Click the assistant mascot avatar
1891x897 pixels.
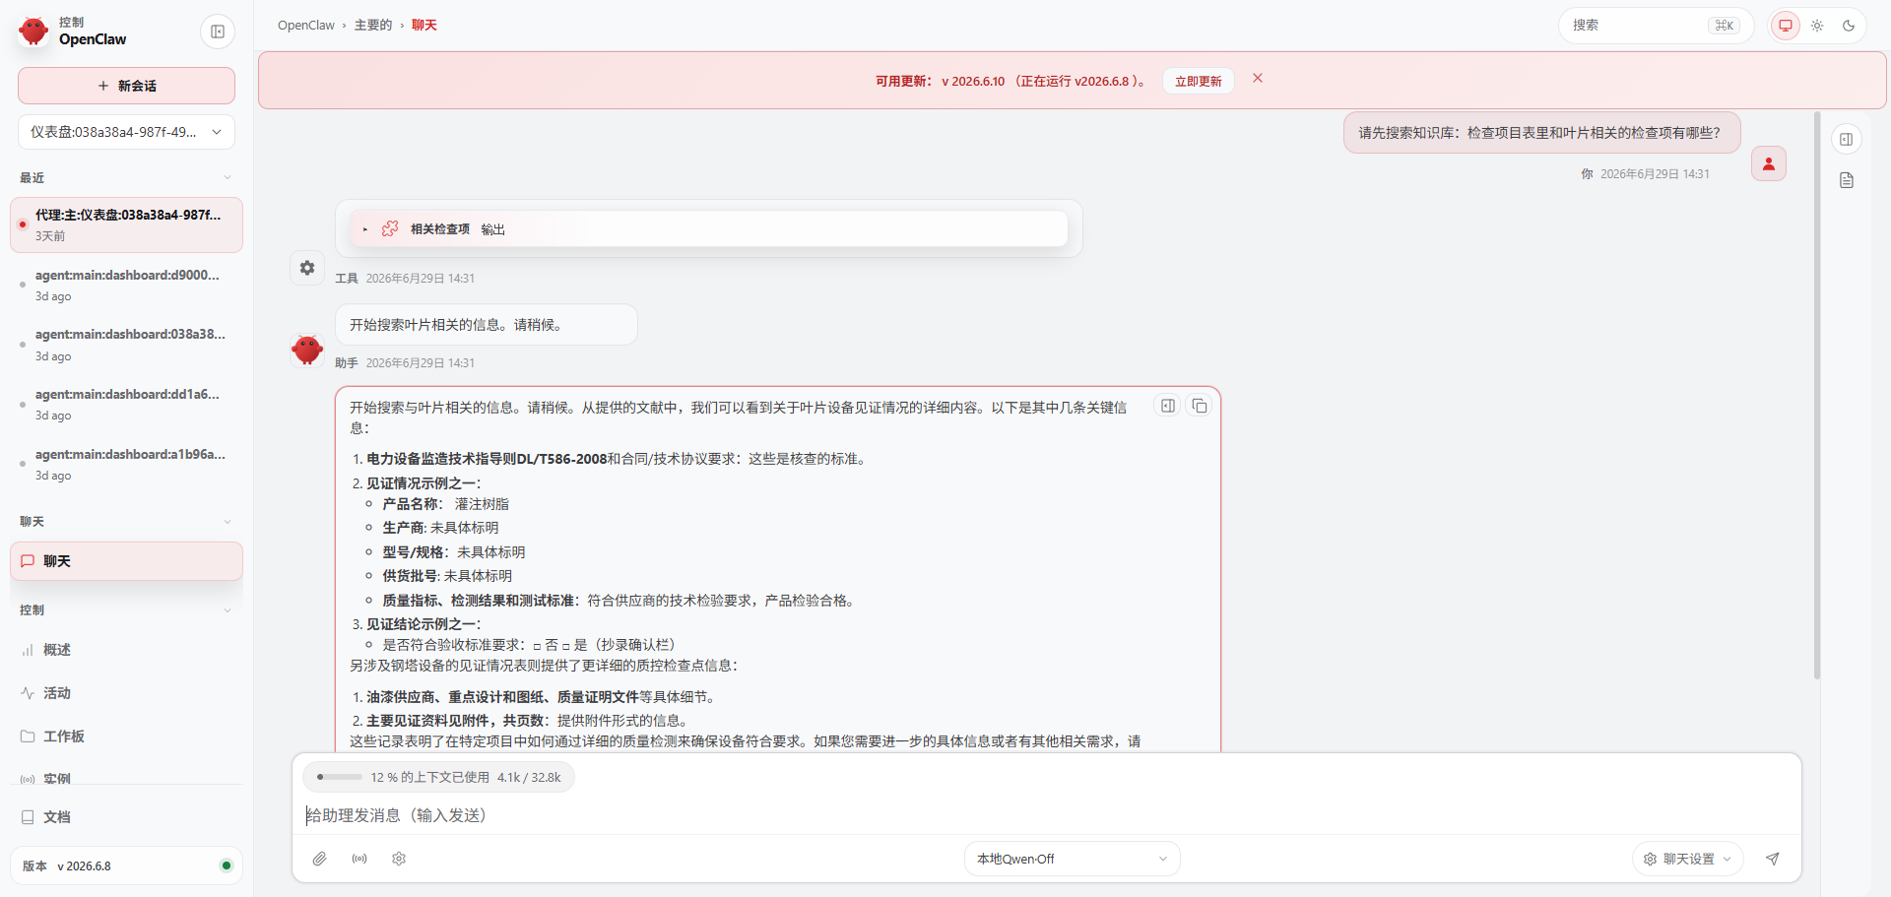coord(307,349)
